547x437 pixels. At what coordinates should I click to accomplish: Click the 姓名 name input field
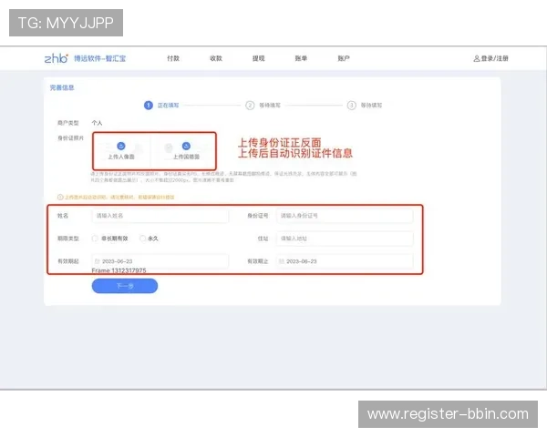(x=160, y=216)
